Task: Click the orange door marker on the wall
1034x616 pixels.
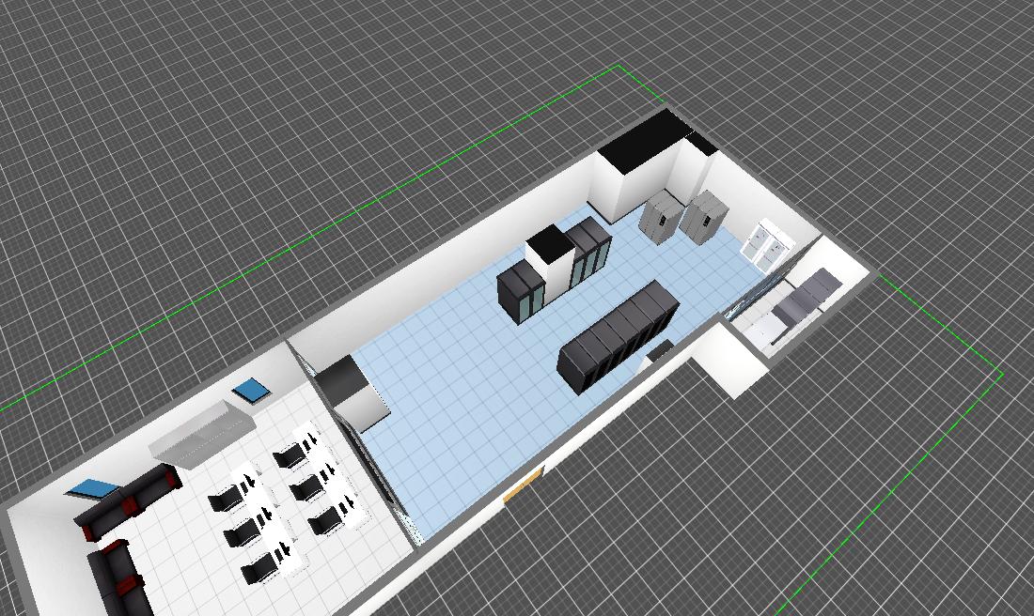Action: point(523,486)
